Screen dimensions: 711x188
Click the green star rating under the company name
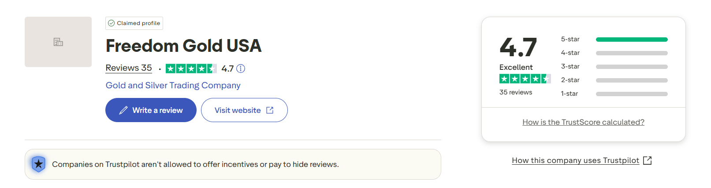191,69
